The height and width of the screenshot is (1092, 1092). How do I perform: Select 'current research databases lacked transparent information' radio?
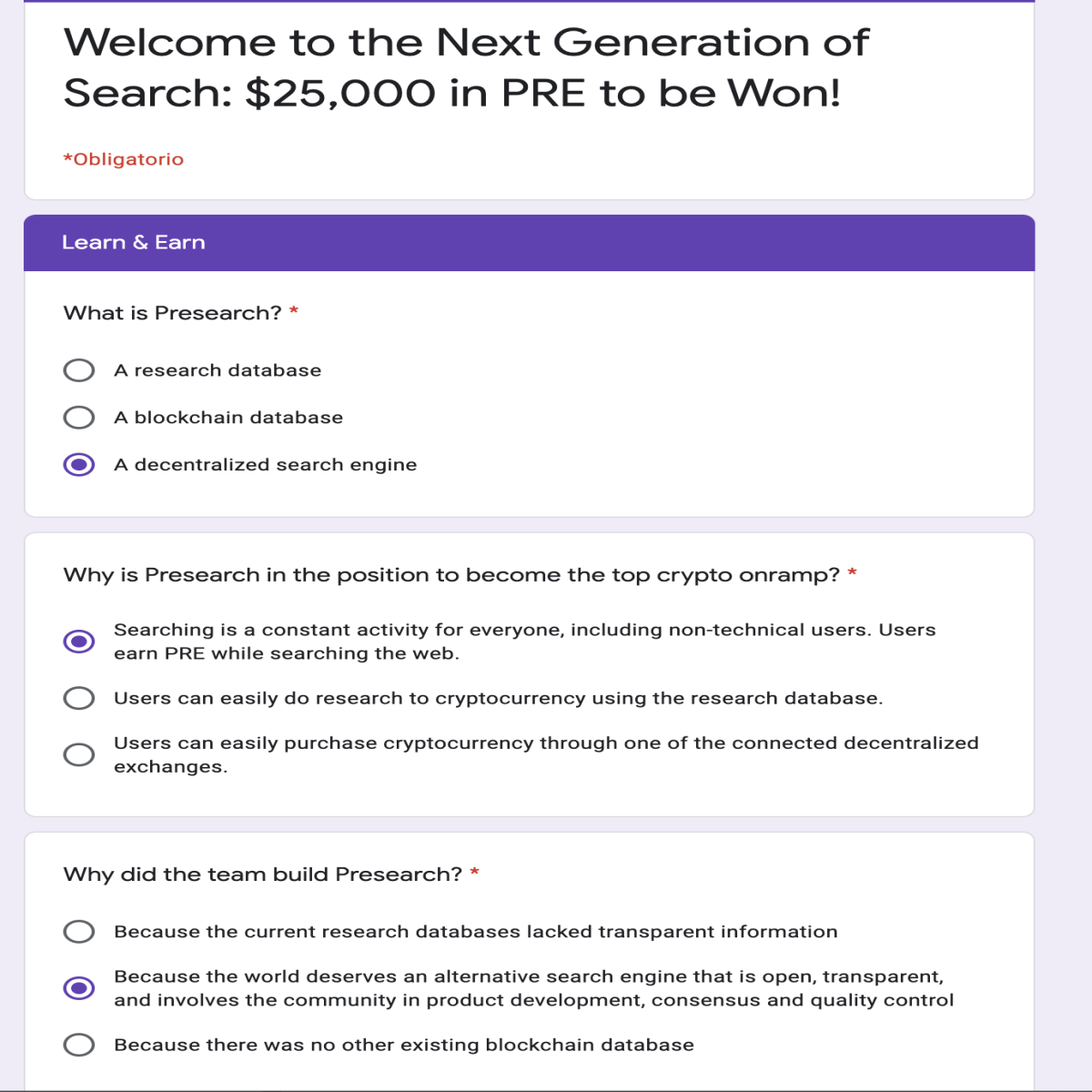pyautogui.click(x=79, y=932)
